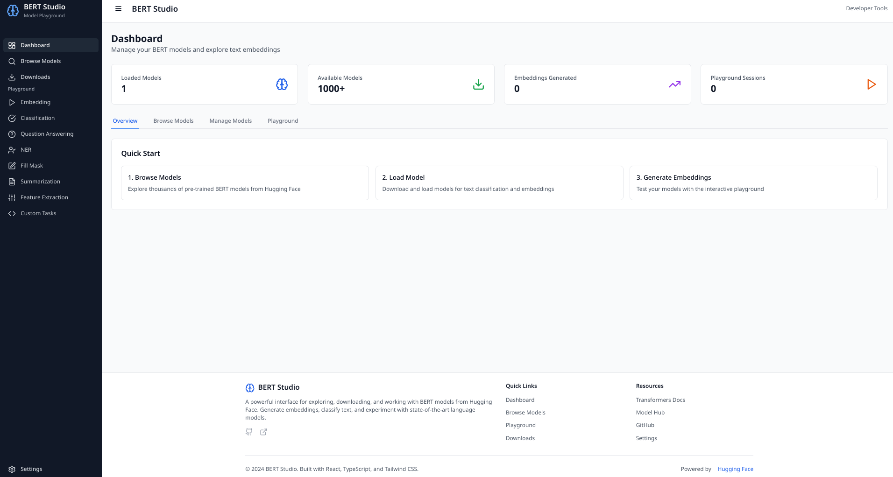893x477 pixels.
Task: Open the external link icon in footer
Action: 264,432
